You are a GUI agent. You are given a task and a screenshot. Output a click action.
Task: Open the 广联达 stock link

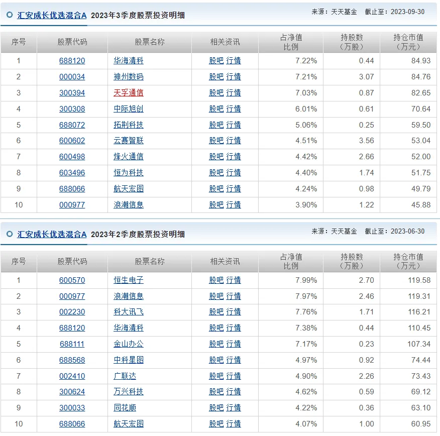point(125,376)
